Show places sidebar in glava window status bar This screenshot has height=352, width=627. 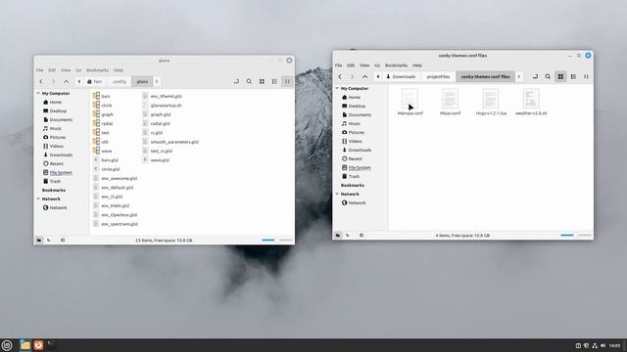pos(39,241)
